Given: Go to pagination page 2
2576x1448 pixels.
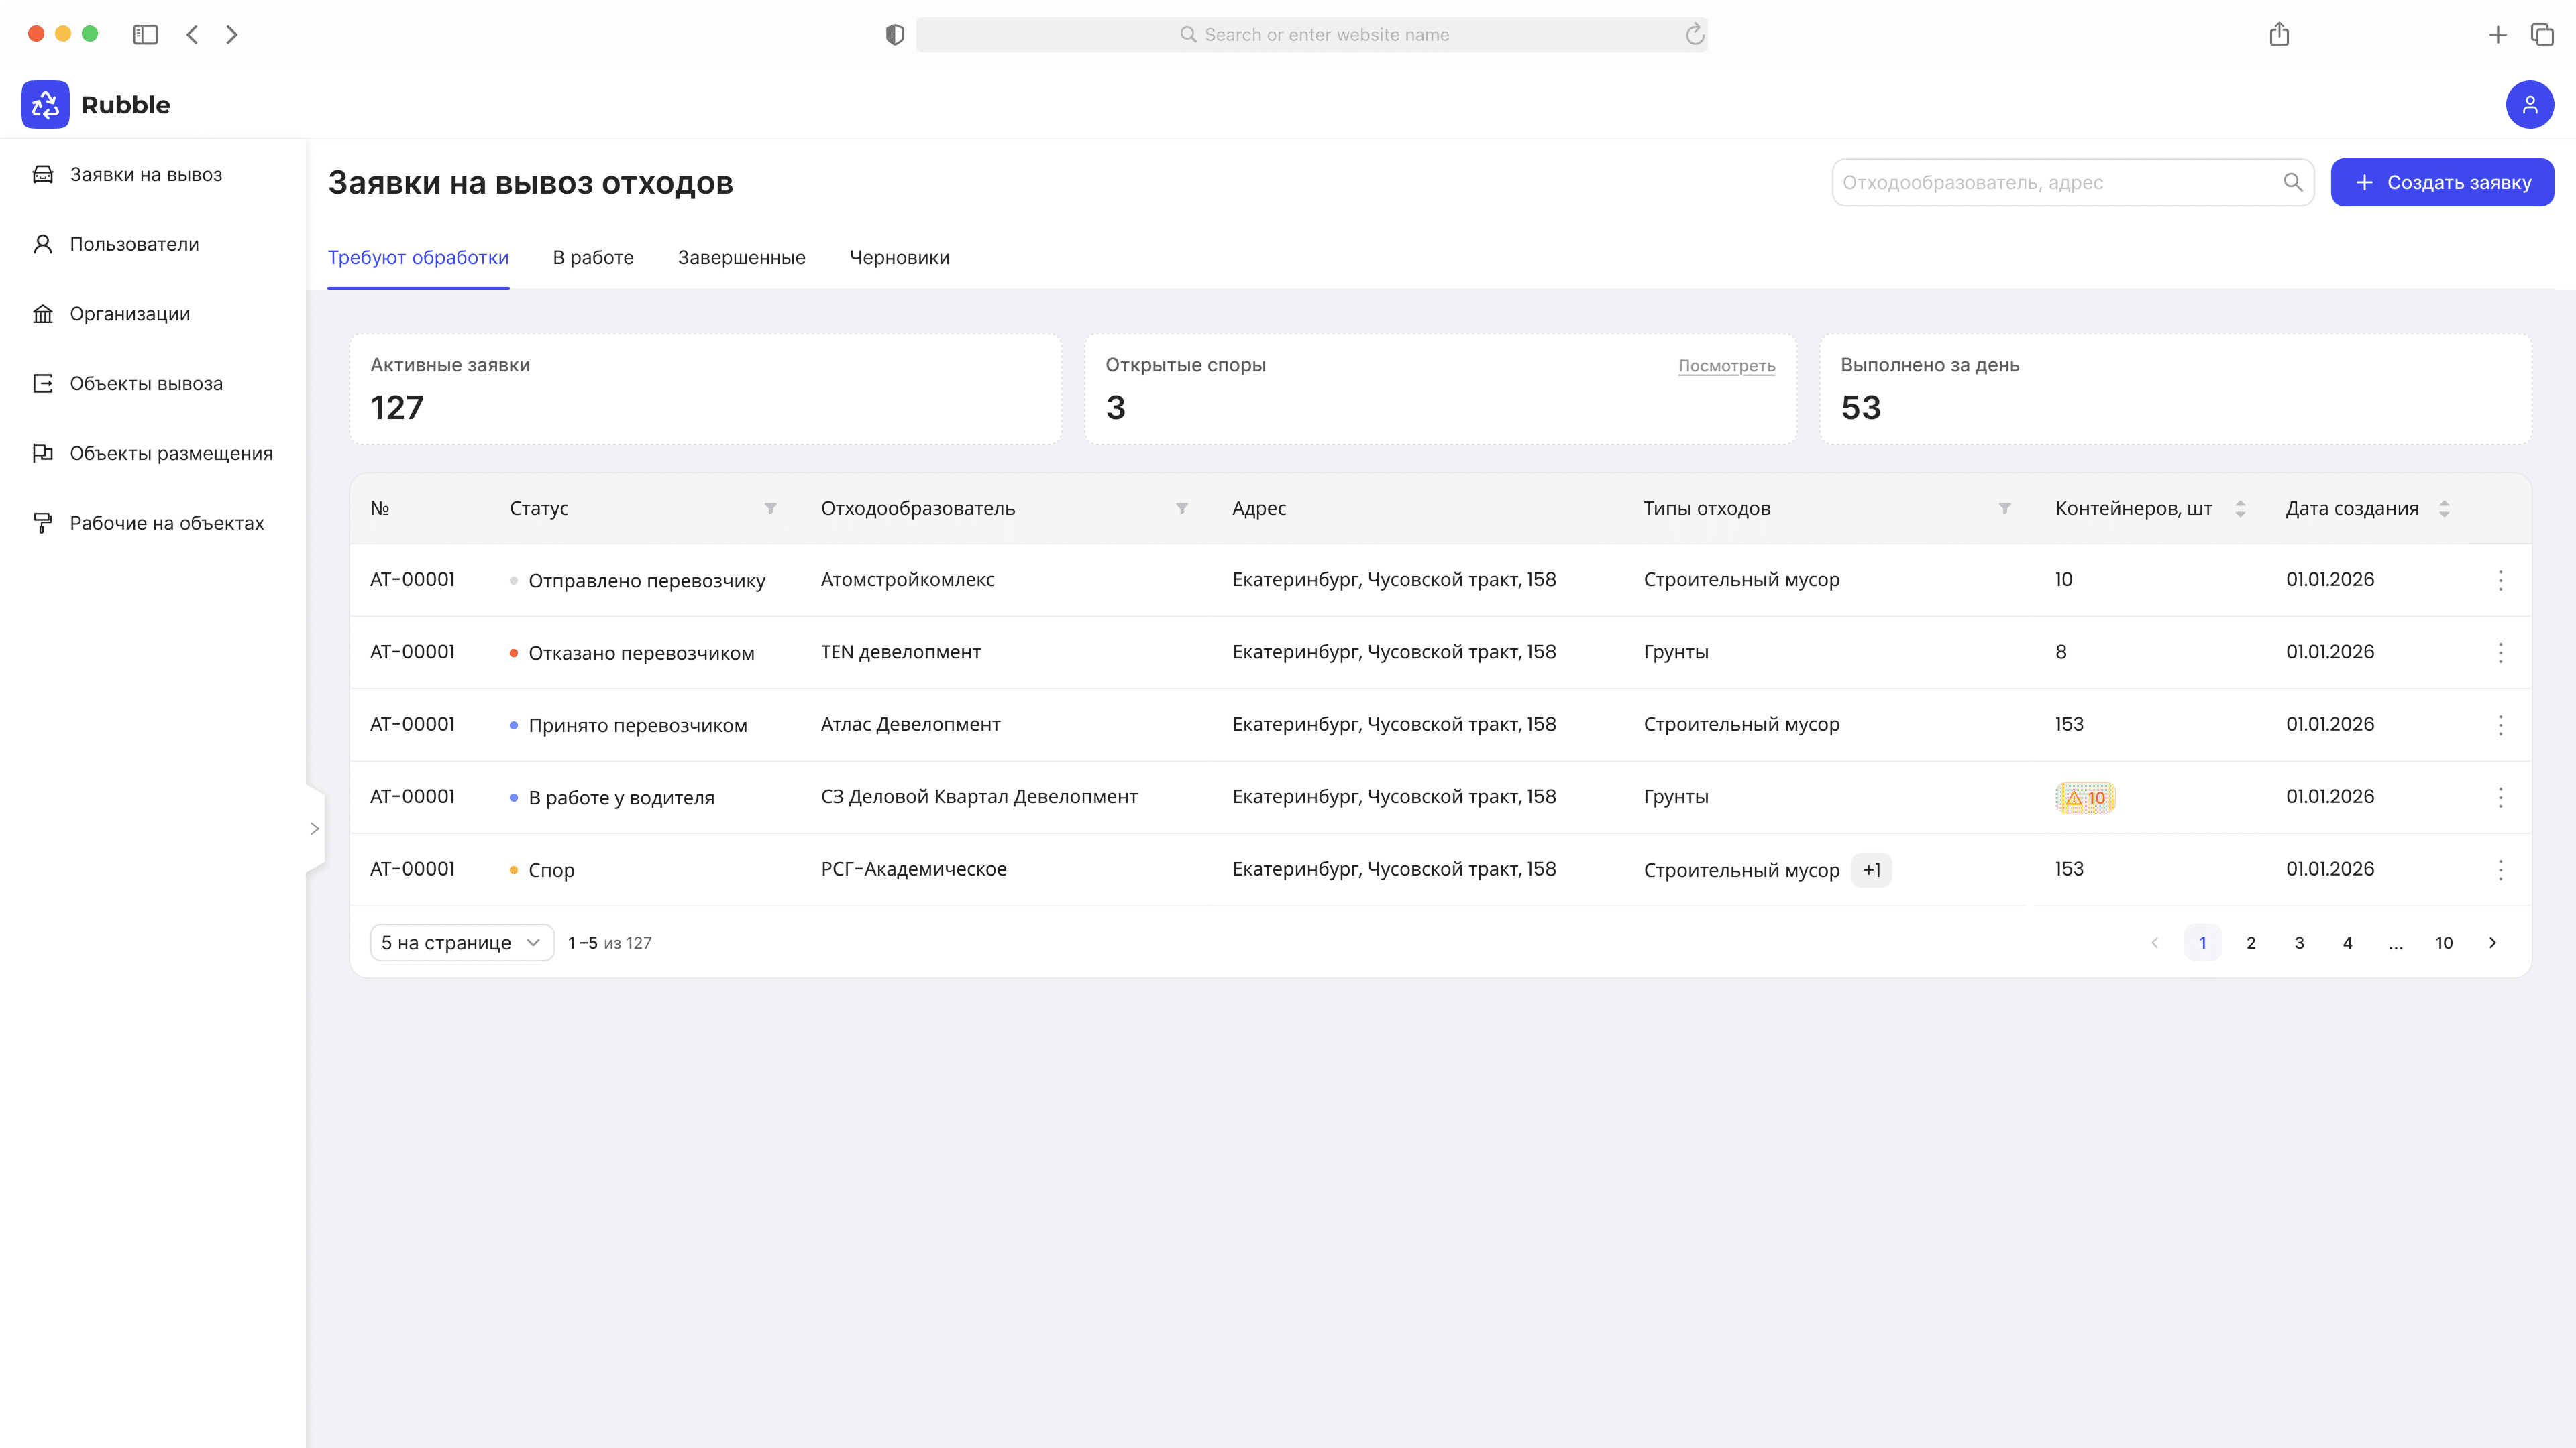Looking at the screenshot, I should point(2250,943).
